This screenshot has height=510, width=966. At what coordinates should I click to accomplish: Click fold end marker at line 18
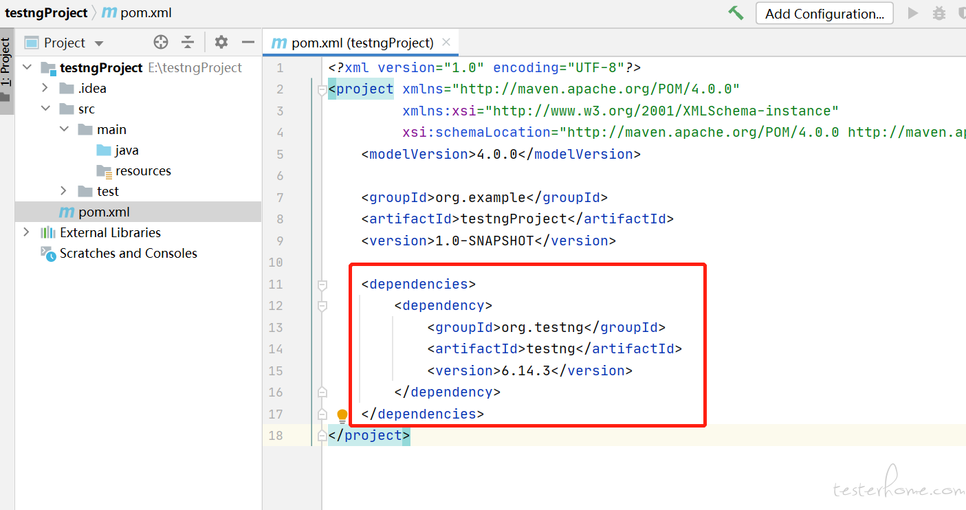(x=322, y=436)
